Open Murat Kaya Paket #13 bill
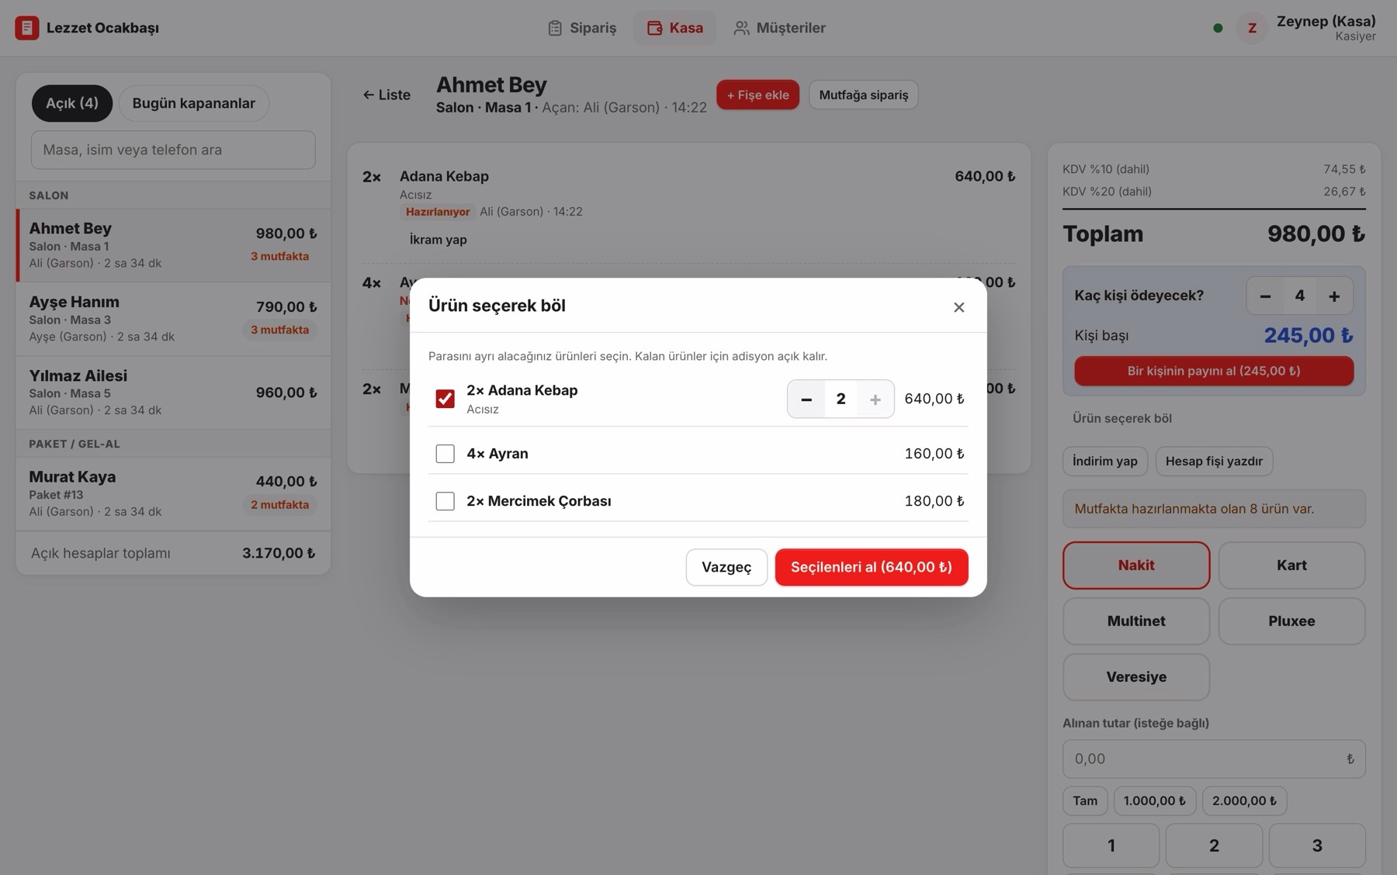This screenshot has width=1397, height=875. [173, 493]
